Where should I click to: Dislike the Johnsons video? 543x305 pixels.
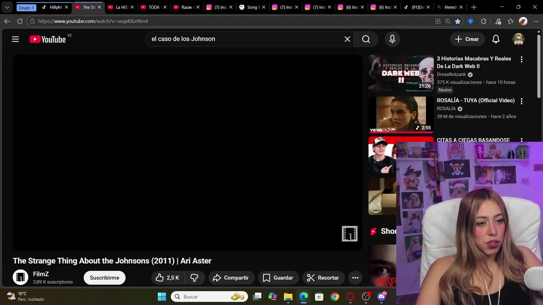coord(195,278)
